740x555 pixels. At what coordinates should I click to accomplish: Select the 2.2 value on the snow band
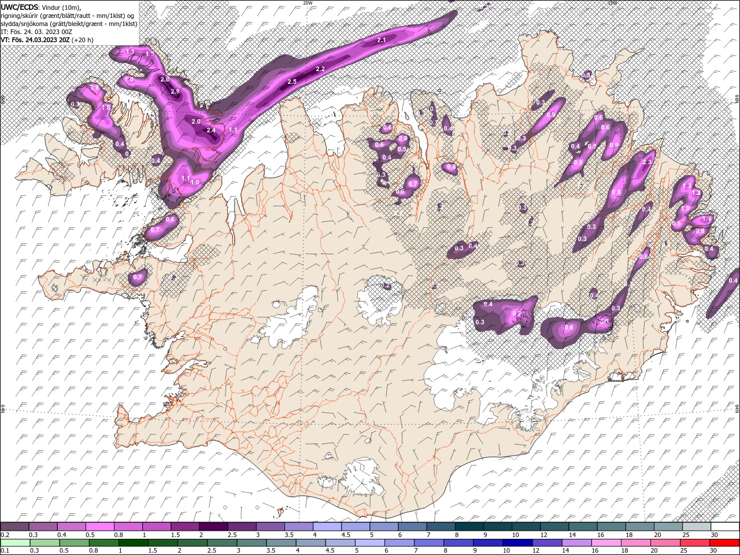click(x=320, y=69)
